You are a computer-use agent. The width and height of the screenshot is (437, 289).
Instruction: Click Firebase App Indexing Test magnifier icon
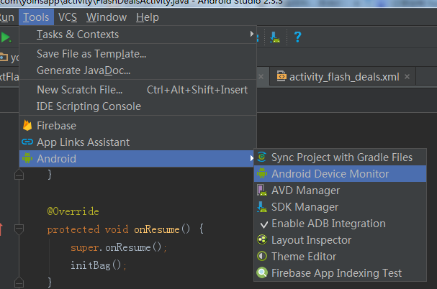(262, 273)
